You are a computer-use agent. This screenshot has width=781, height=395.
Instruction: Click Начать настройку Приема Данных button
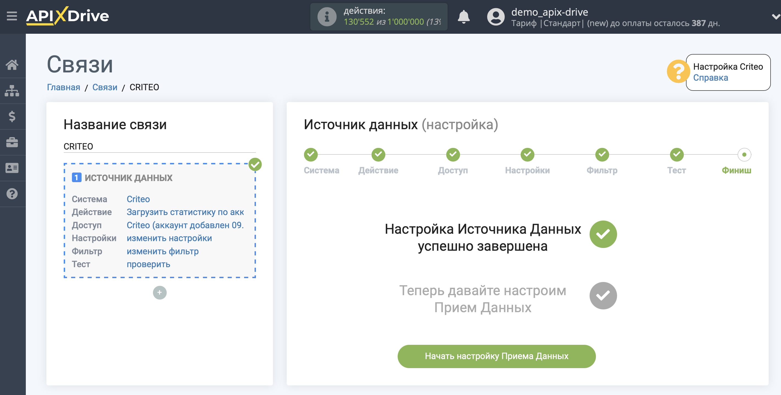[496, 356]
